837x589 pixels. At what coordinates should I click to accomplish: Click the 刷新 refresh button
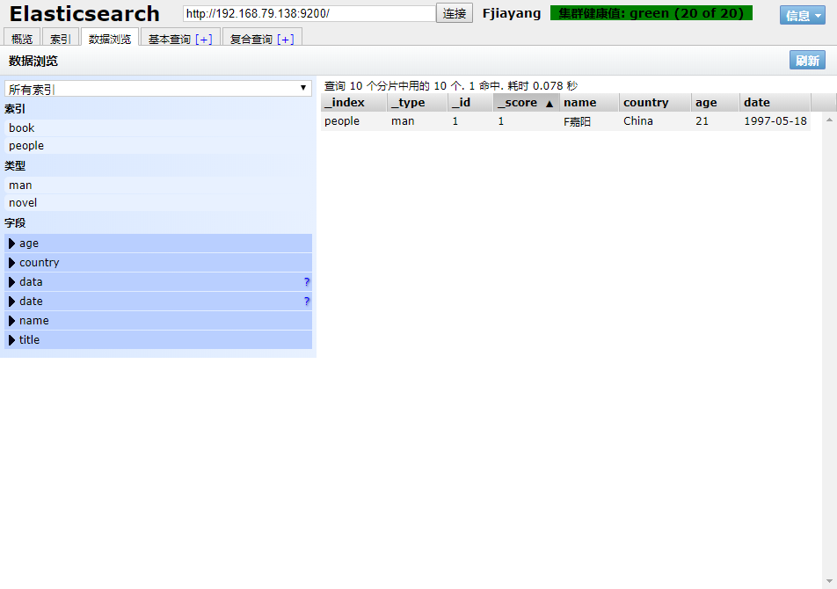[x=807, y=60]
